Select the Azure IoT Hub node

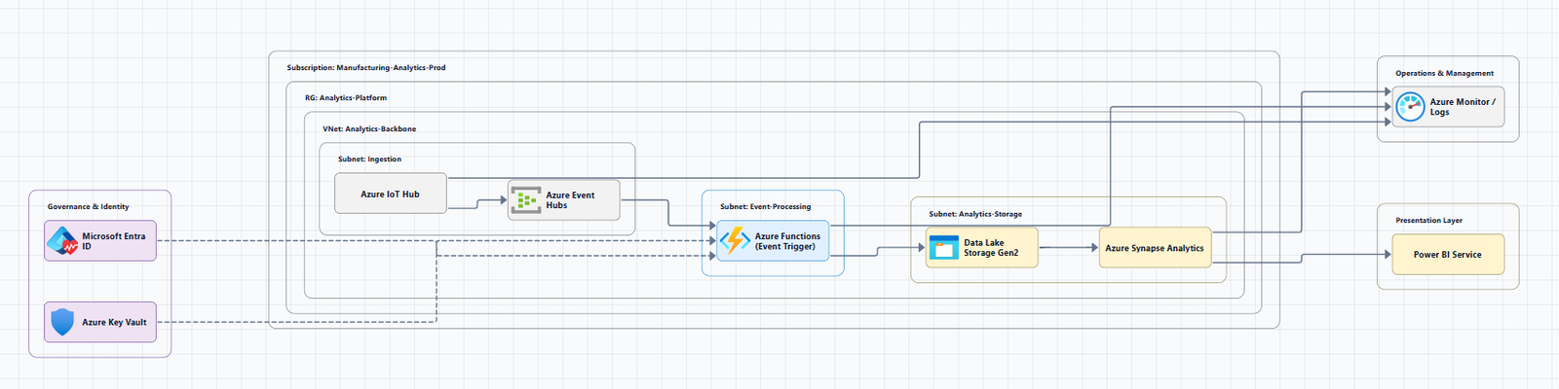(391, 194)
